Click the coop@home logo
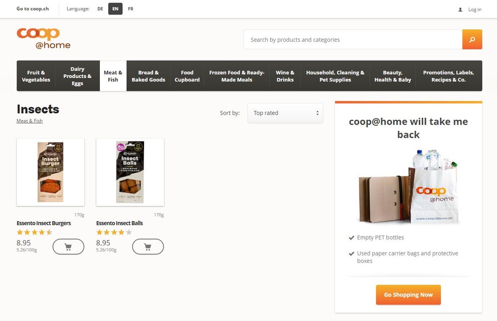Image resolution: width=497 pixels, height=321 pixels. (x=43, y=38)
